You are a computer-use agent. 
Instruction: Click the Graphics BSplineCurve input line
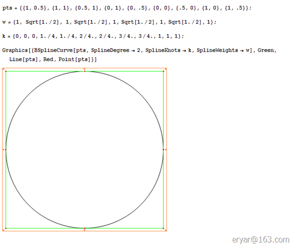[x=139, y=50]
